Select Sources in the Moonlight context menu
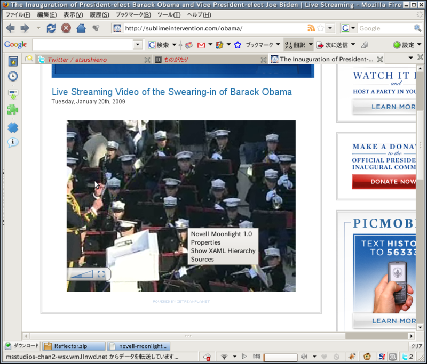 [202, 259]
